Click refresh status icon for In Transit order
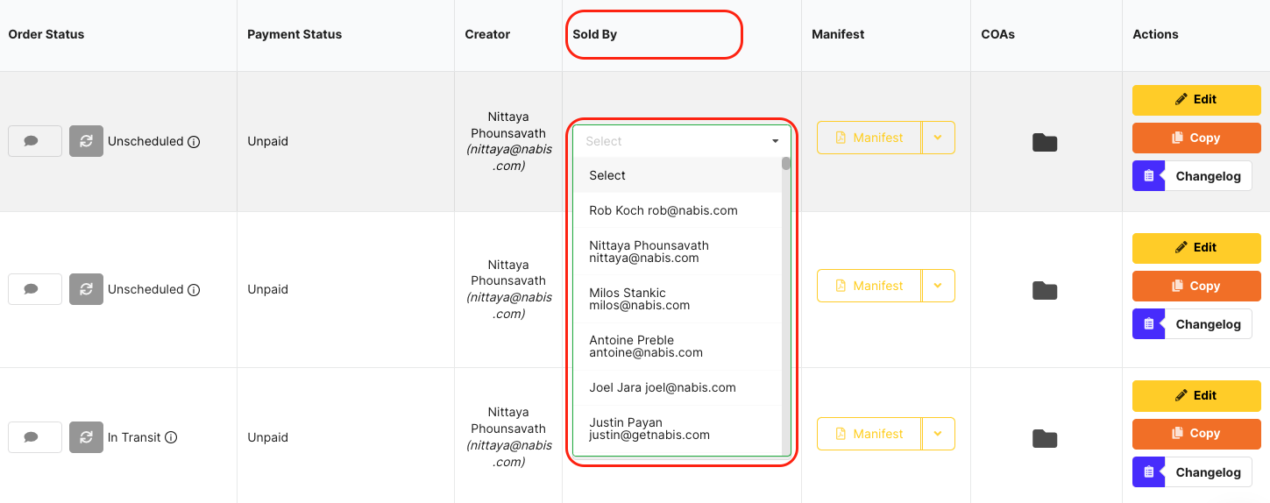This screenshot has height=503, width=1270. click(86, 437)
